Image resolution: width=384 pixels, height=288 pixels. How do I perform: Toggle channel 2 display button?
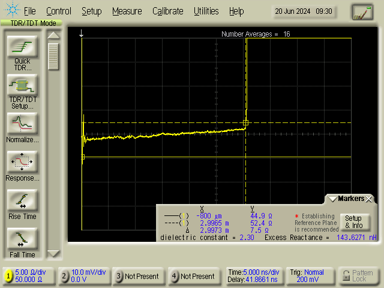tap(64, 276)
